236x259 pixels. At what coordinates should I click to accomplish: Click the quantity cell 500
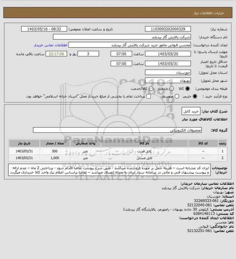pyautogui.click(x=55, y=151)
